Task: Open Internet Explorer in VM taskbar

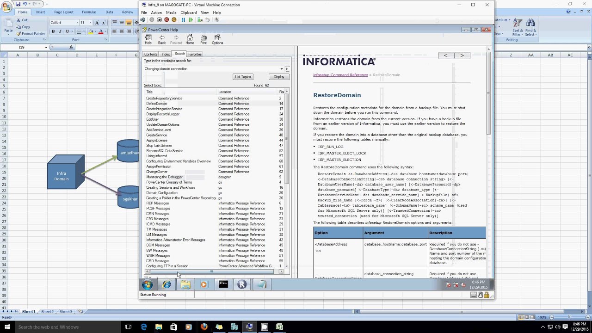Action: click(x=166, y=284)
